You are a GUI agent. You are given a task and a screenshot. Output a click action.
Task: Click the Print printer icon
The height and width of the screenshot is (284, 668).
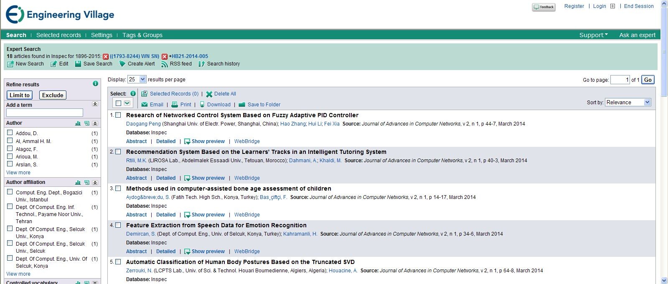tap(175, 105)
